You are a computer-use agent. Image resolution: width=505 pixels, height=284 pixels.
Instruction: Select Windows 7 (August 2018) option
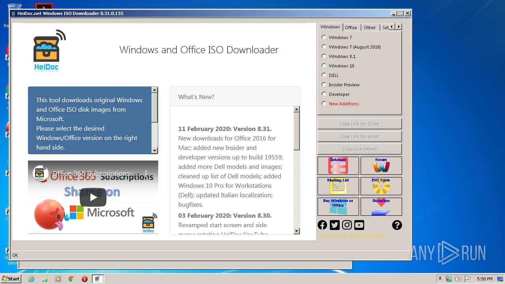[324, 47]
